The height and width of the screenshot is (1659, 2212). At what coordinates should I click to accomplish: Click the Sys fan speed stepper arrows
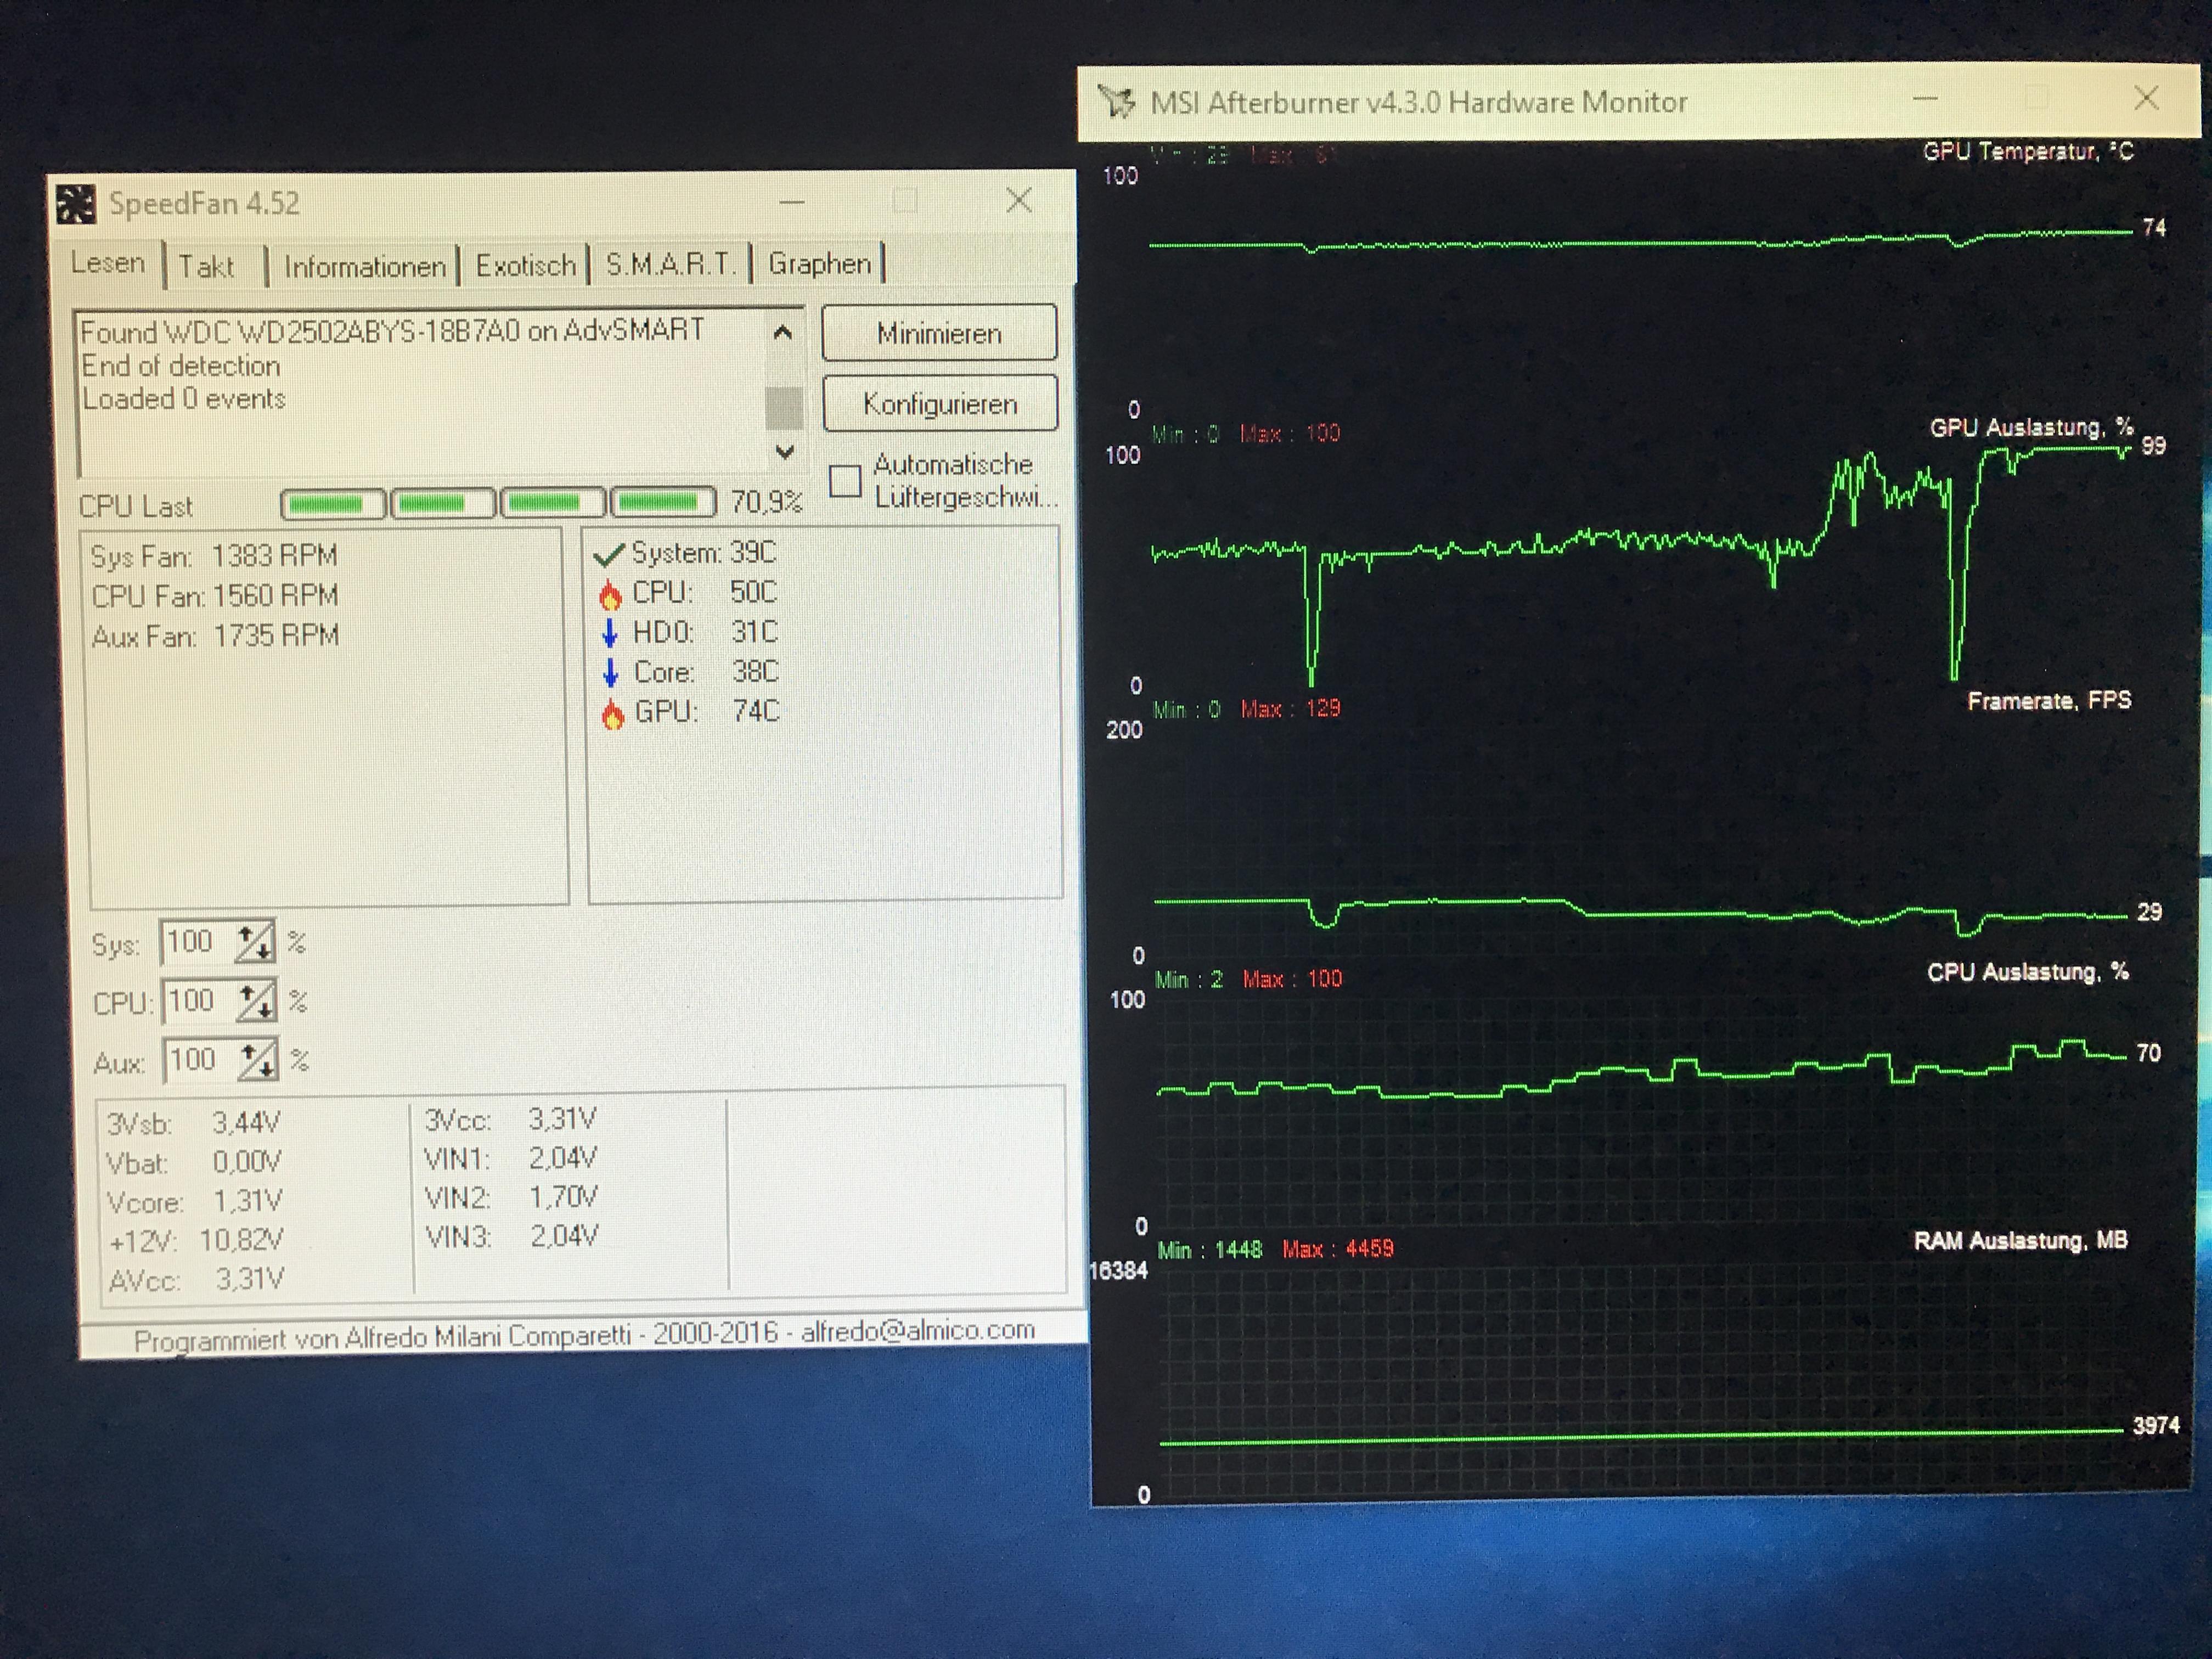point(254,943)
